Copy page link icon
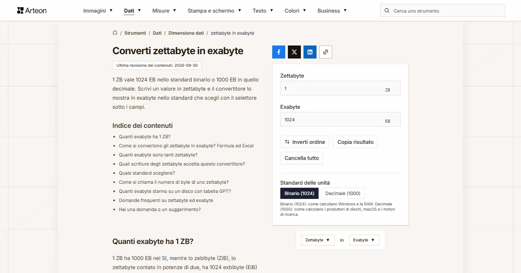This screenshot has width=521, height=273. tap(326, 52)
